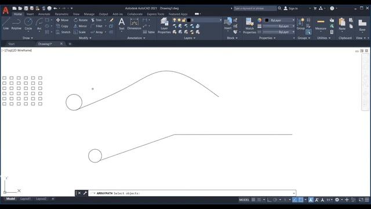Open the Insert ribbon tab
This screenshot has width=371, height=209.
tap(30, 14)
